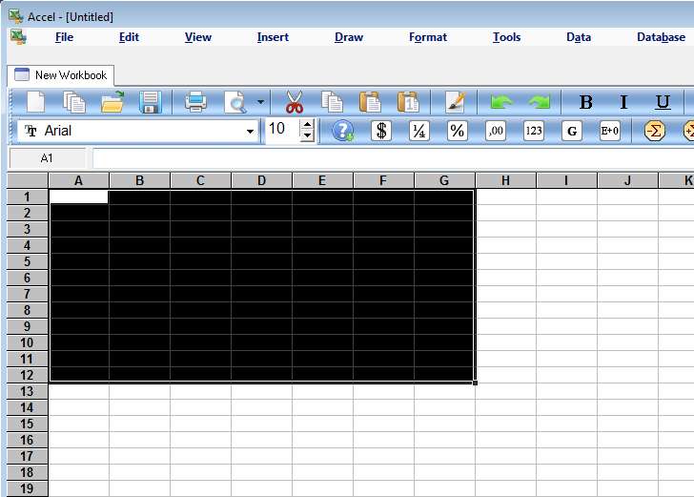Select row 1 header

click(28, 197)
